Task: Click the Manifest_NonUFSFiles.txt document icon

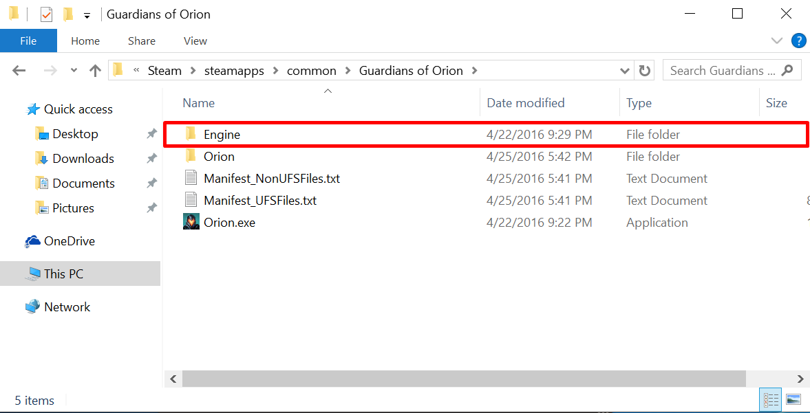Action: 191,179
